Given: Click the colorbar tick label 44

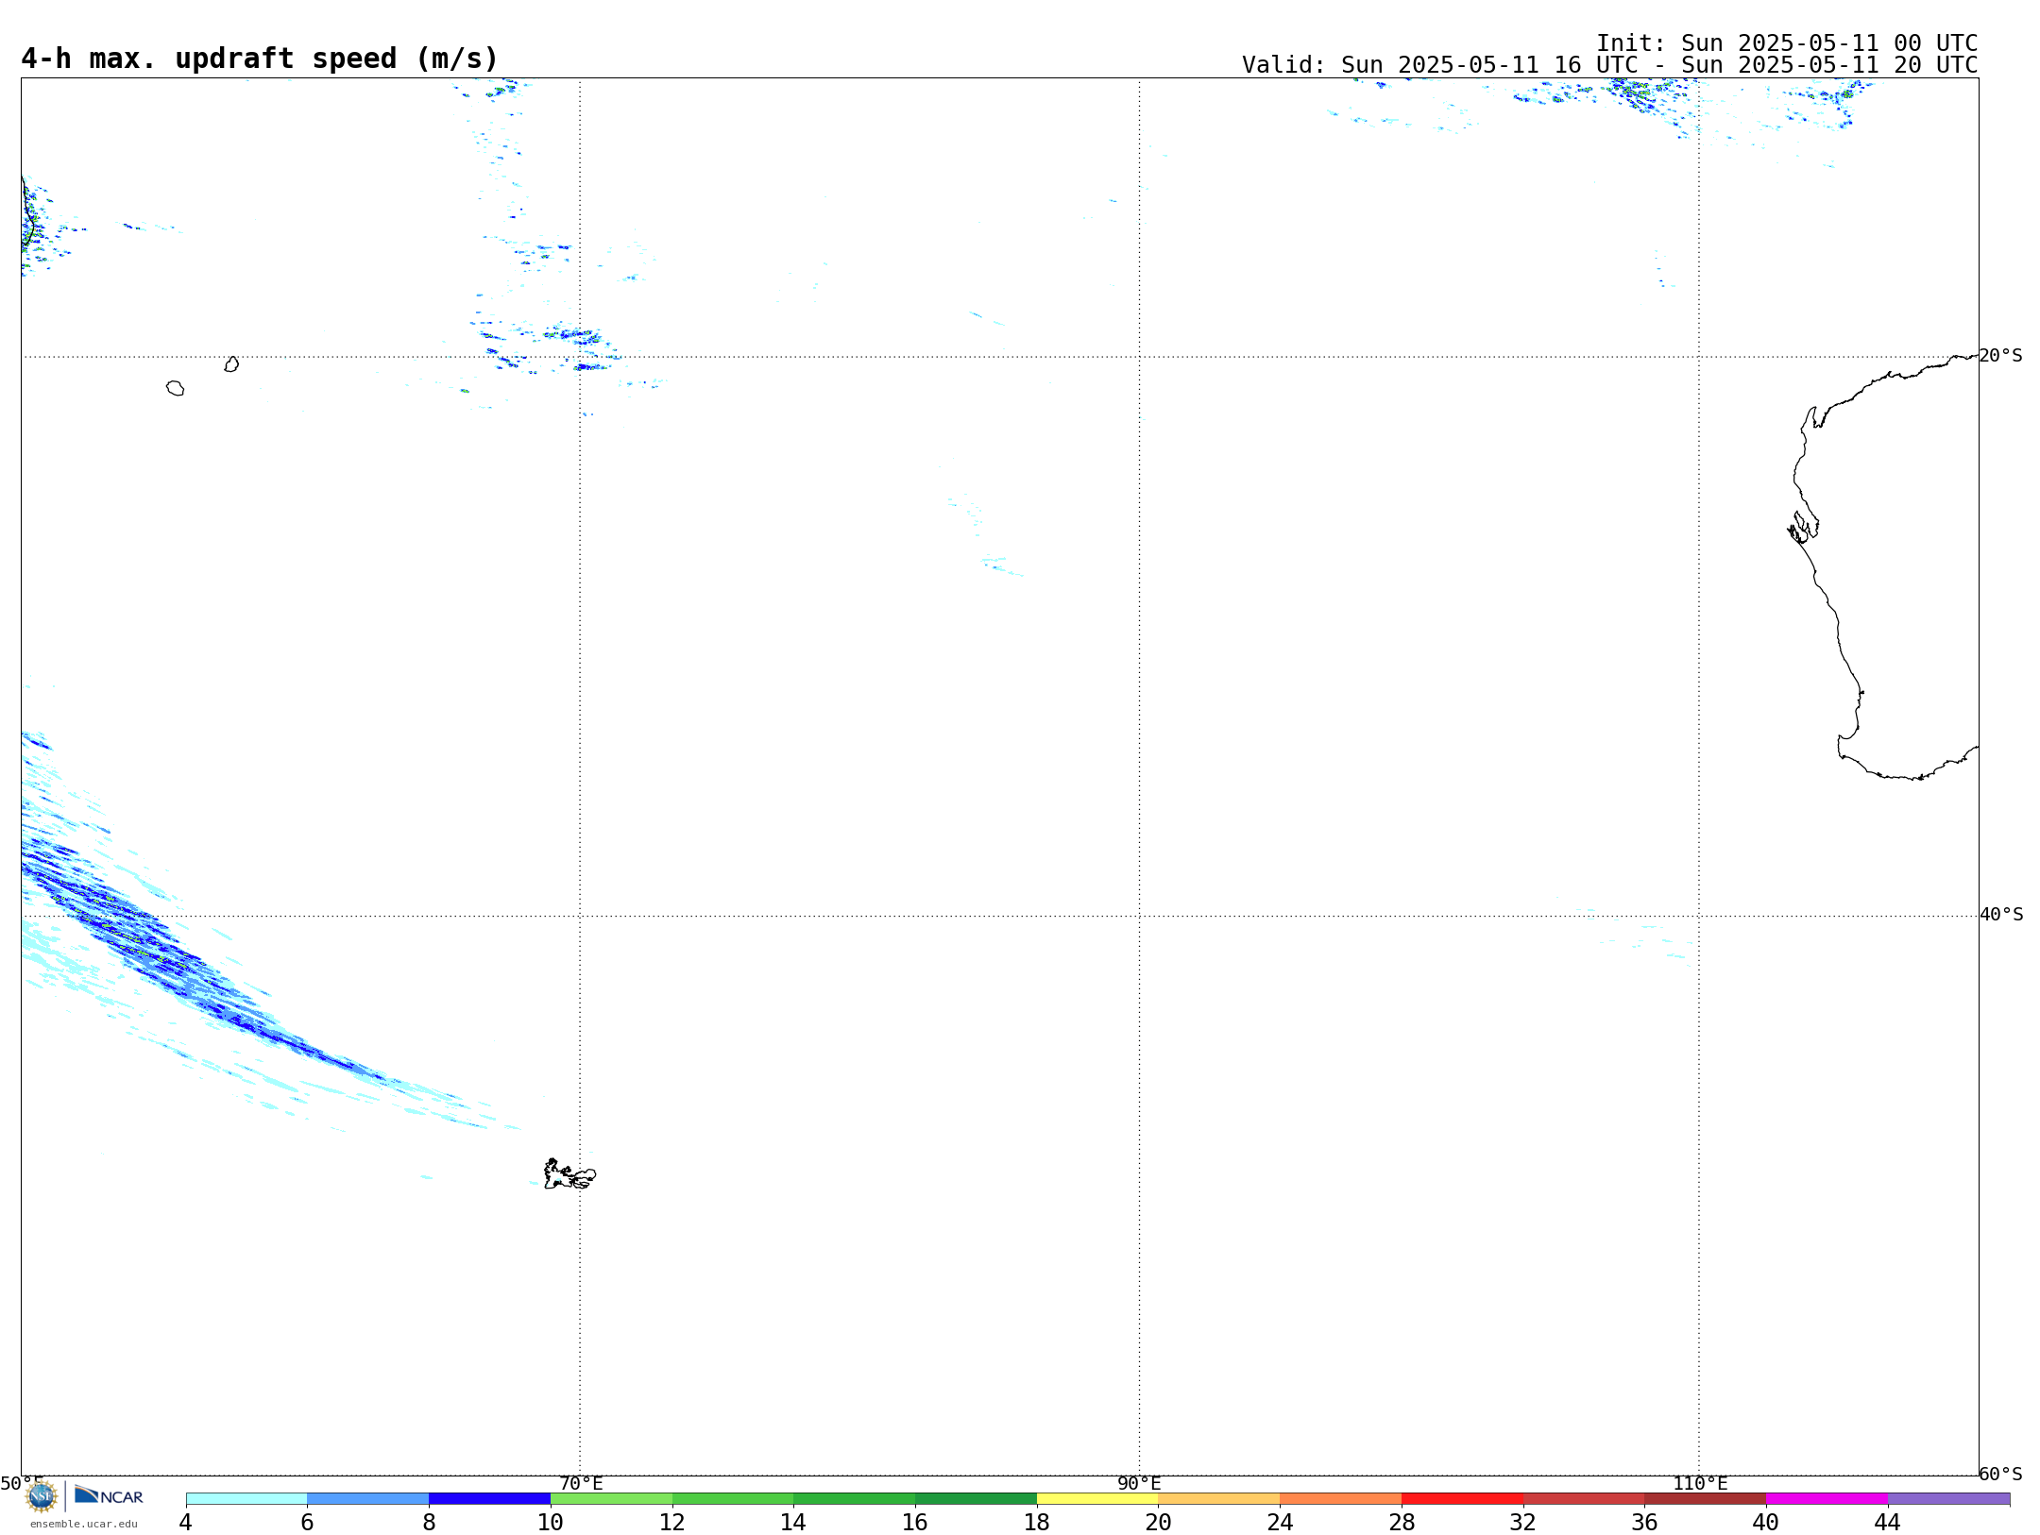Looking at the screenshot, I should [x=1888, y=1522].
